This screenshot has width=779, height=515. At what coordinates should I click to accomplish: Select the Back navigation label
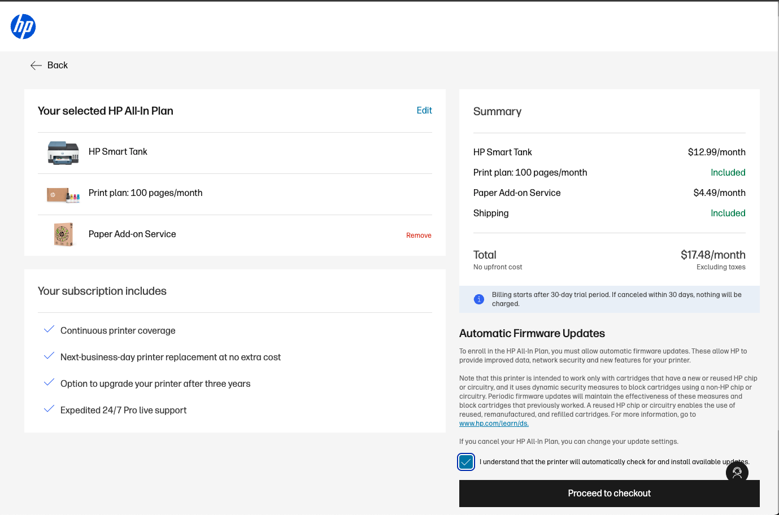(x=57, y=65)
